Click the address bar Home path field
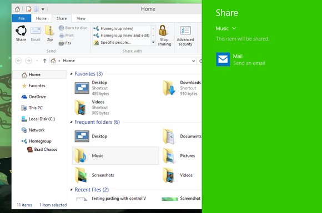The image size is (322, 213). [x=123, y=61]
